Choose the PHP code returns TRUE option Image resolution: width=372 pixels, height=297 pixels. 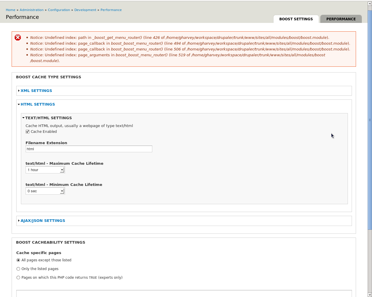click(x=18, y=278)
